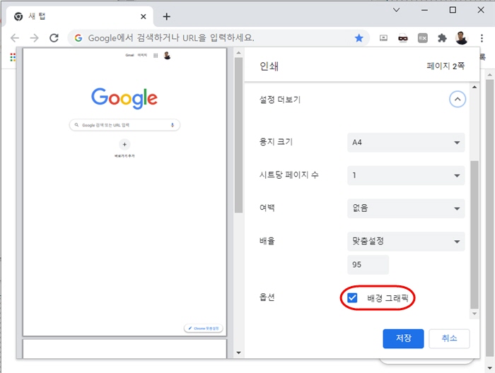Reload the page with refresh icon
495x373 pixels.
click(x=54, y=38)
